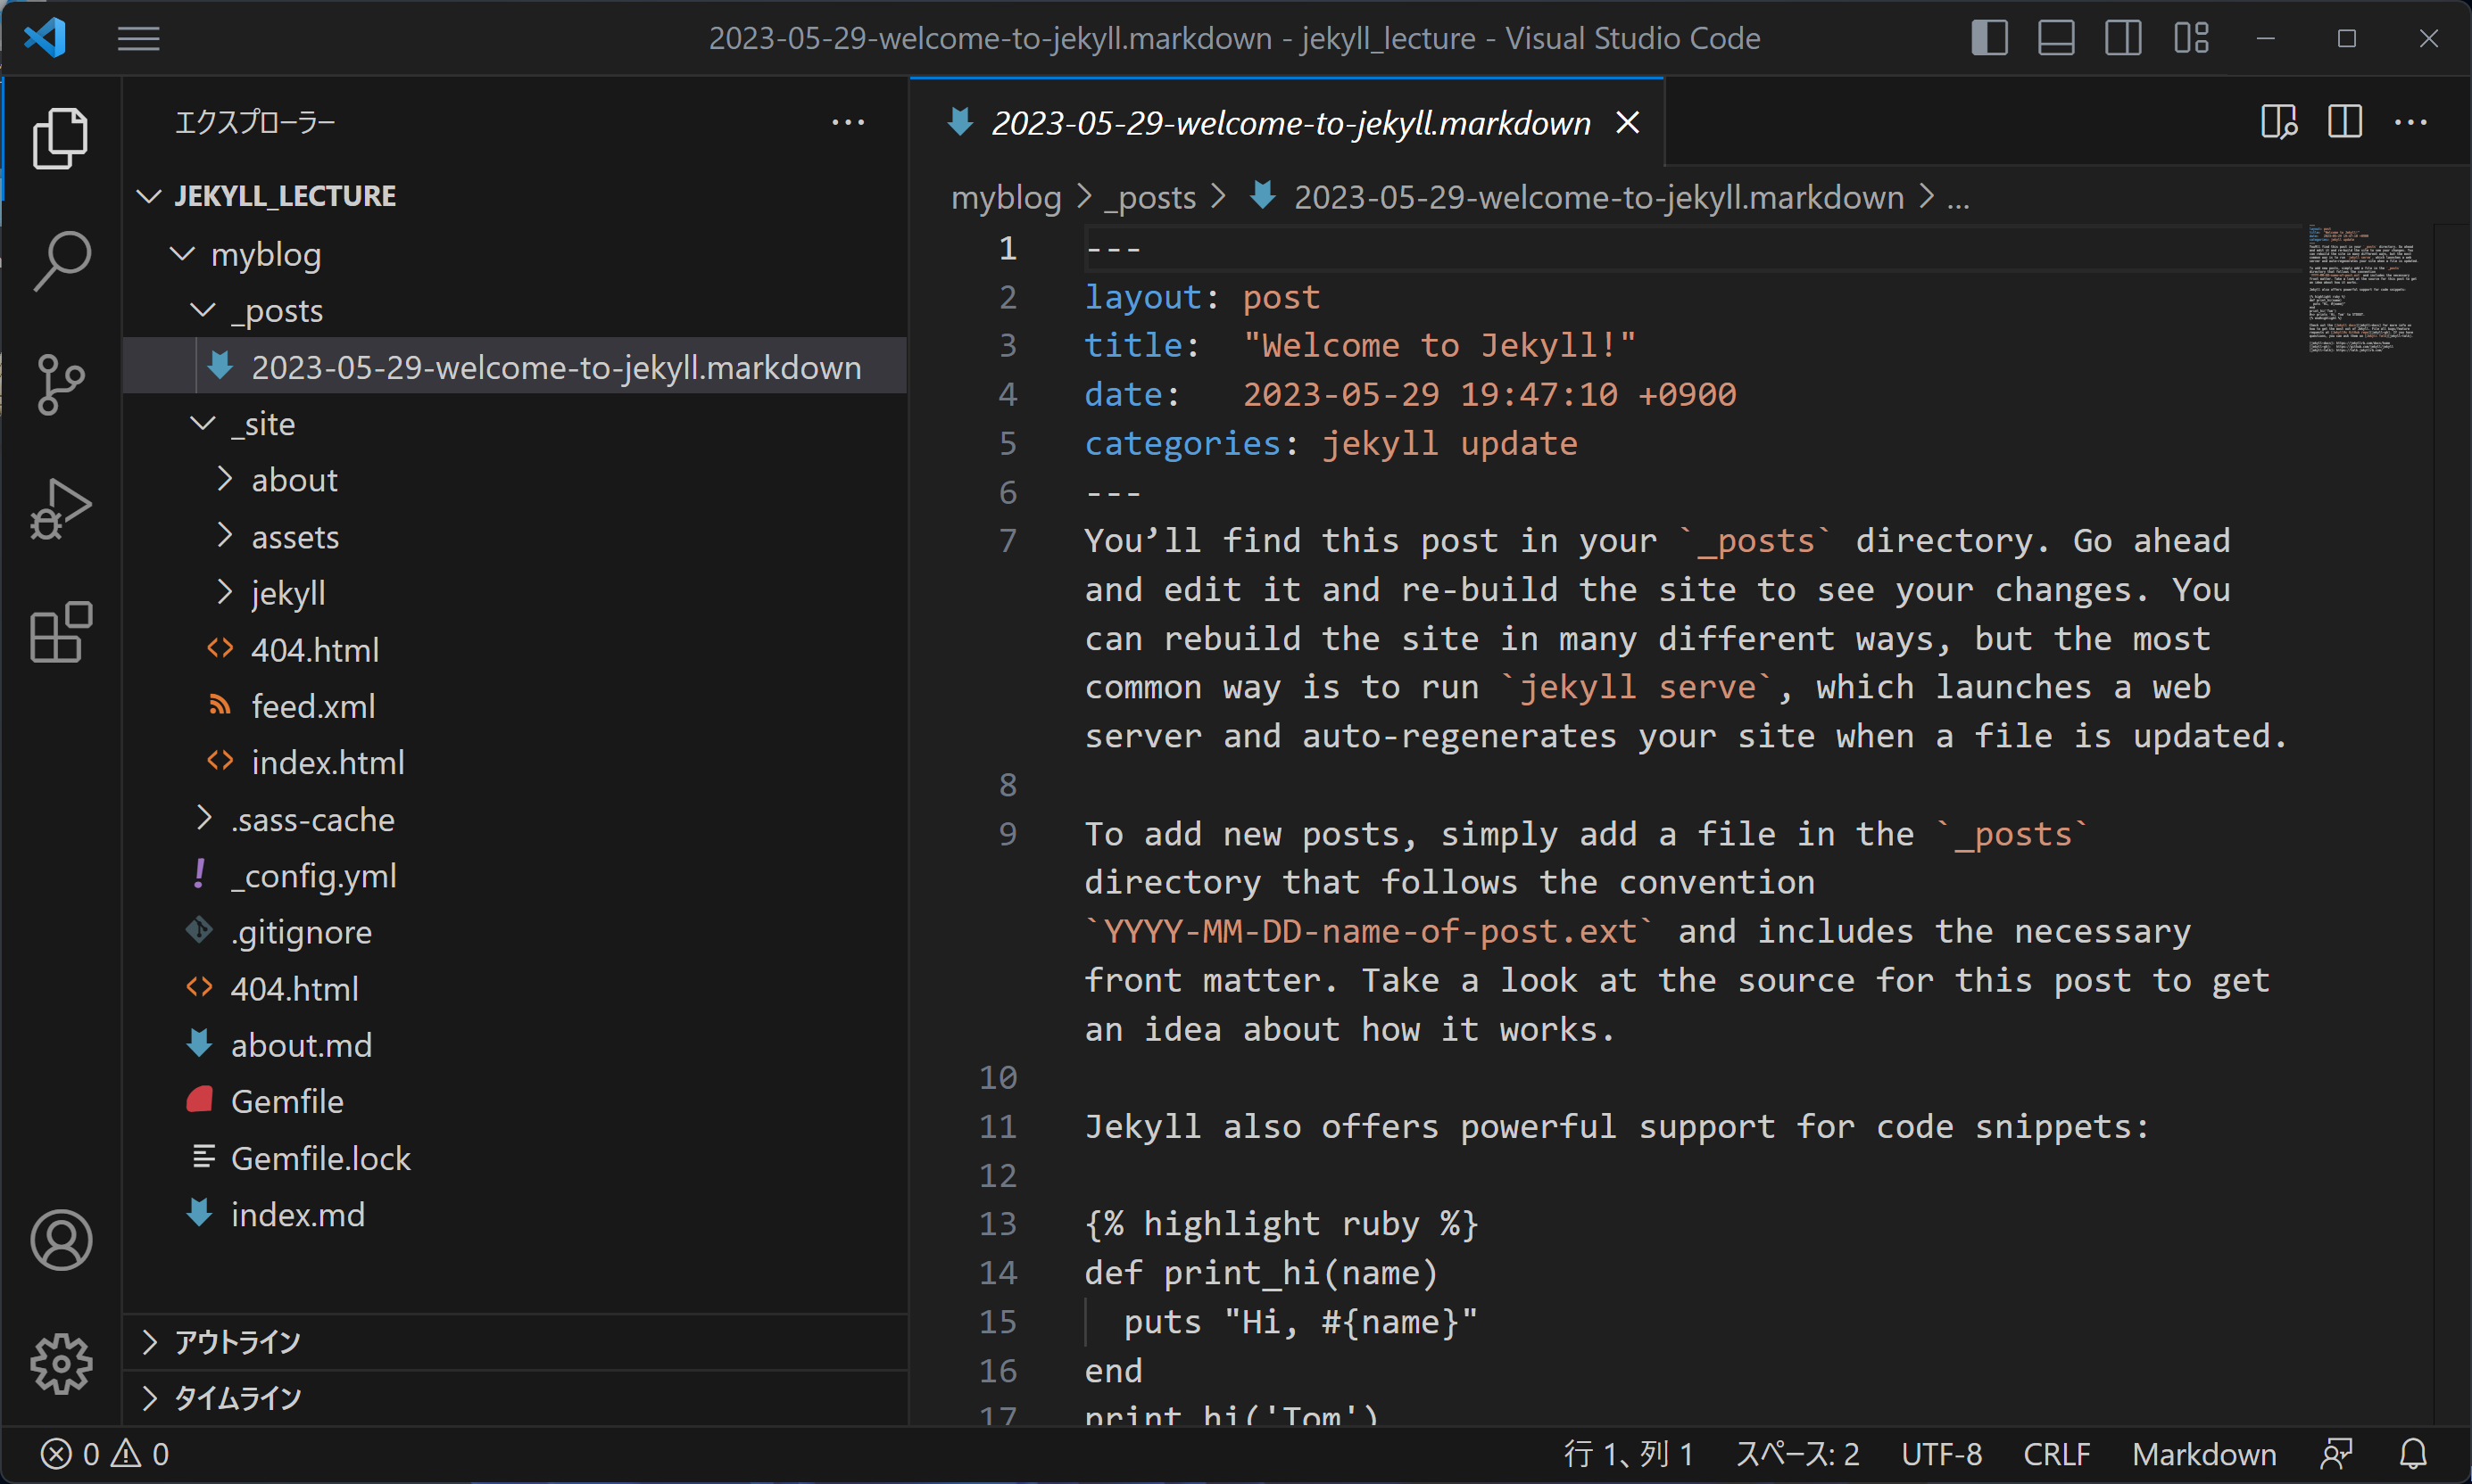
Task: Open the Run and Debug view
Action: tap(61, 508)
